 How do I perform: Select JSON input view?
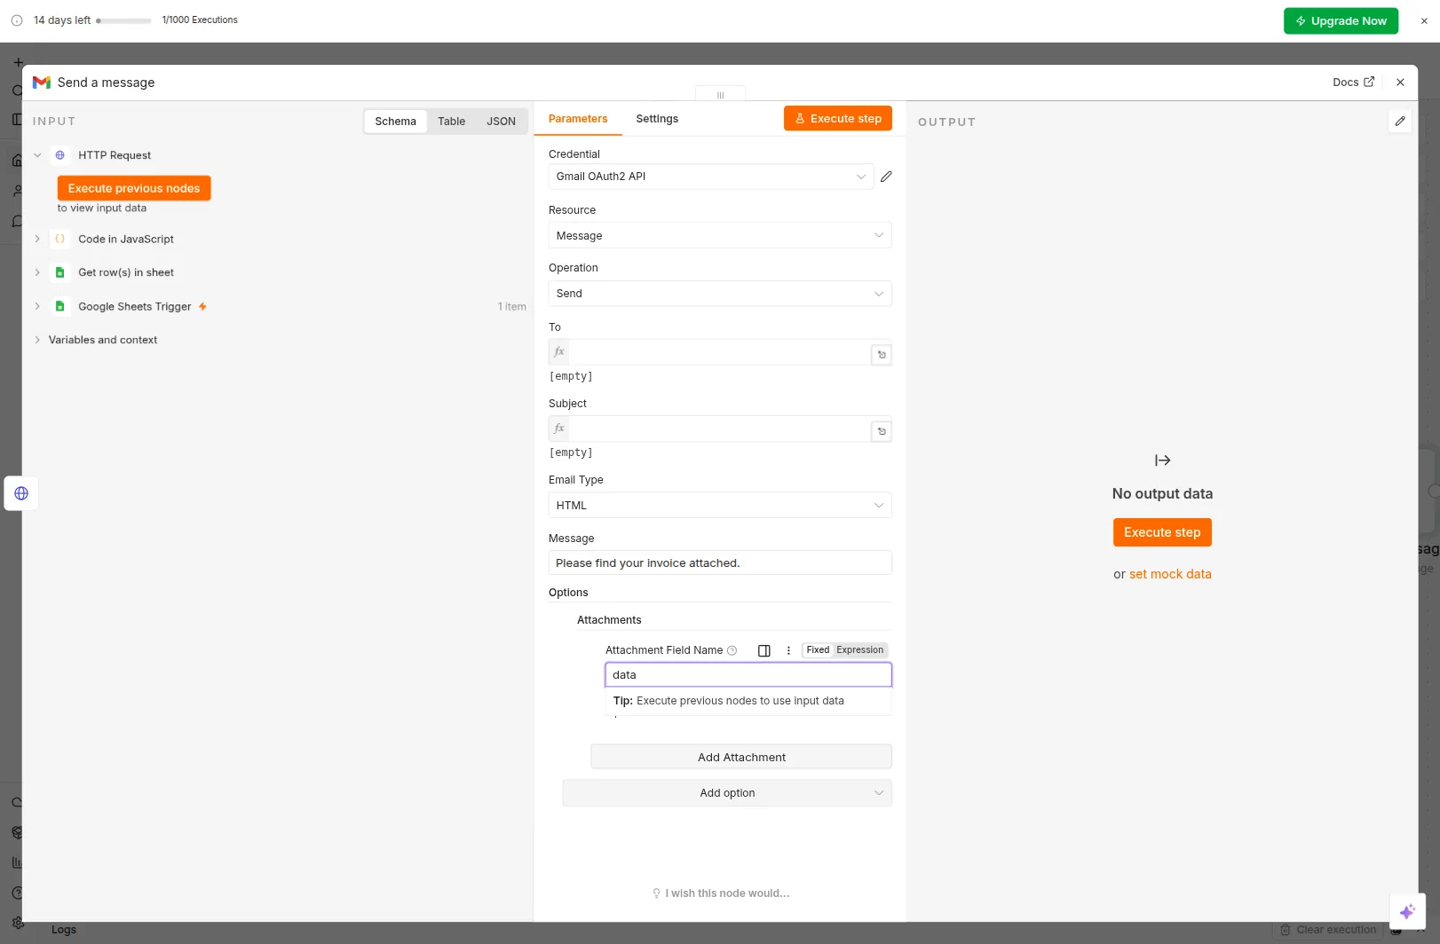[x=501, y=122]
